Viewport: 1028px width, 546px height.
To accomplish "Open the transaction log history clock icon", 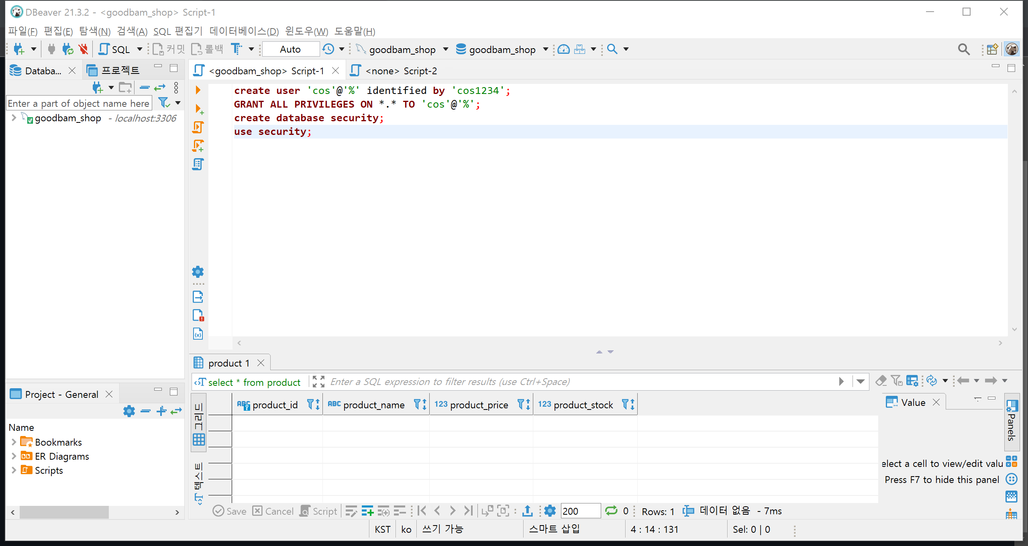I will [x=328, y=49].
